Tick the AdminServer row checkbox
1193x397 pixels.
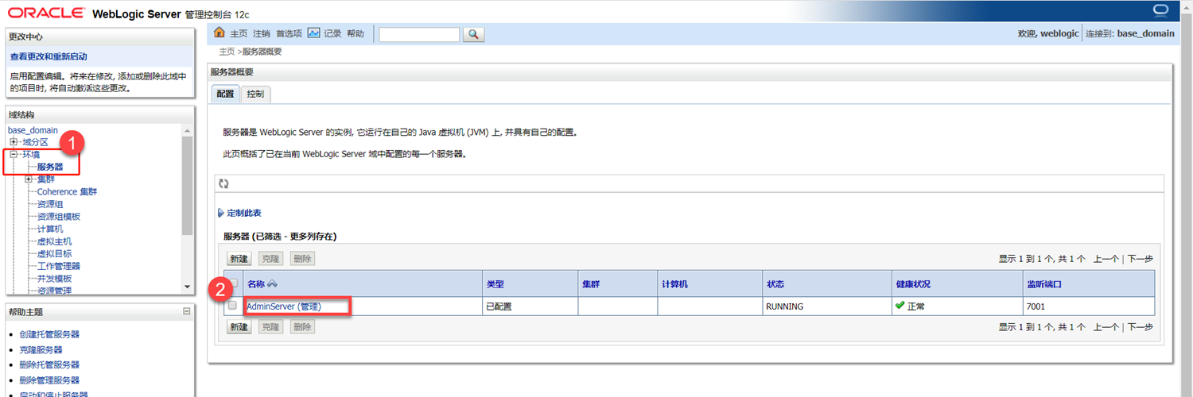(x=232, y=306)
